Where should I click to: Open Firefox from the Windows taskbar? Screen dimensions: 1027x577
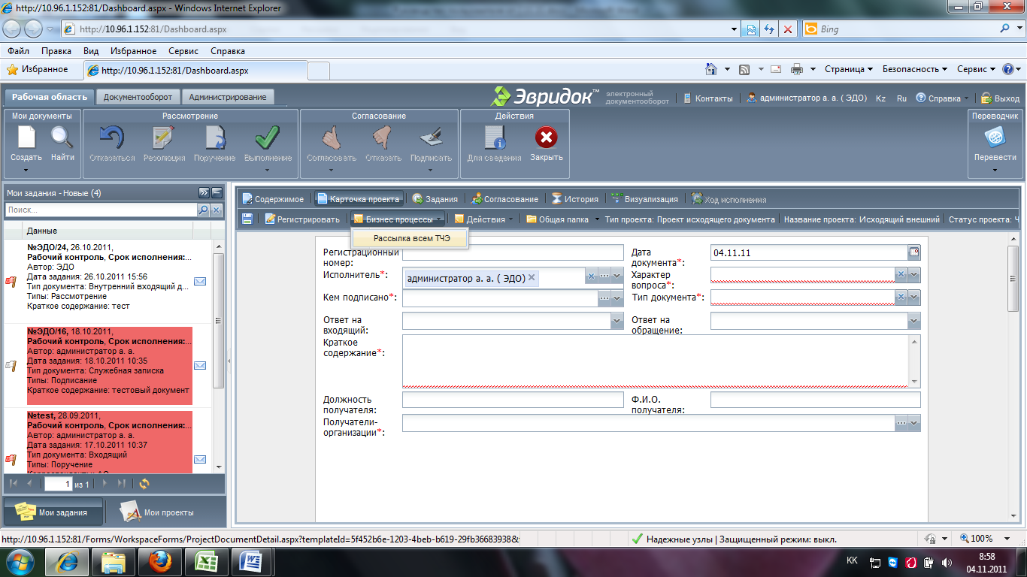pyautogui.click(x=159, y=562)
